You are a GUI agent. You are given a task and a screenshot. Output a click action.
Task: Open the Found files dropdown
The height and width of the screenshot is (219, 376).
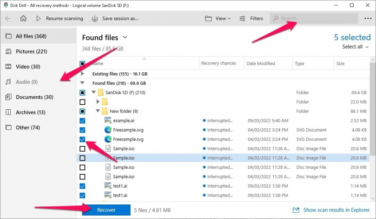tap(125, 37)
